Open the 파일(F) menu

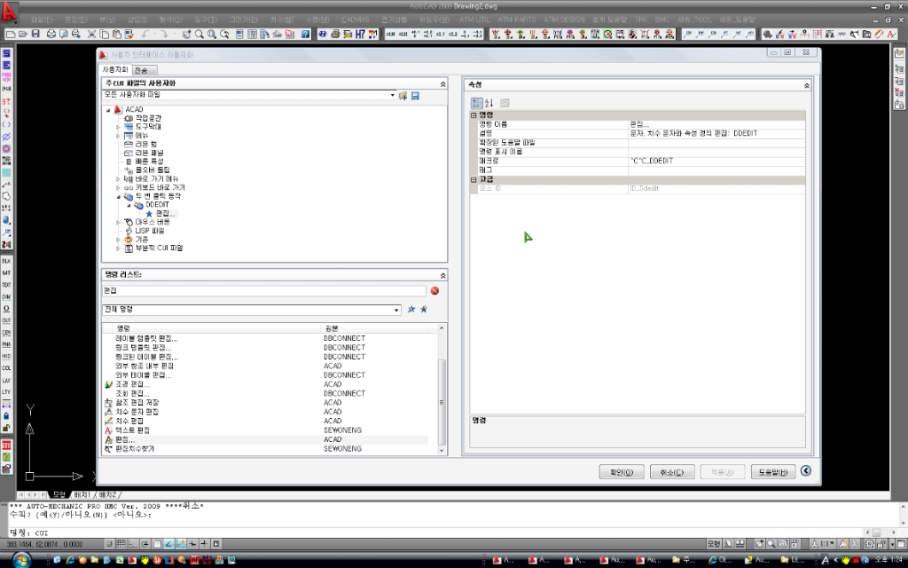click(41, 20)
